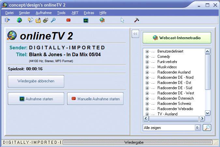Click the DIGITALLY-IMPORTED sender name
Screen dimensions: 220x147
67,48
